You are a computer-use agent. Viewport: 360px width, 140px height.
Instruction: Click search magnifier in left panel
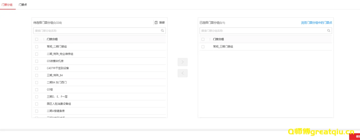point(162,31)
